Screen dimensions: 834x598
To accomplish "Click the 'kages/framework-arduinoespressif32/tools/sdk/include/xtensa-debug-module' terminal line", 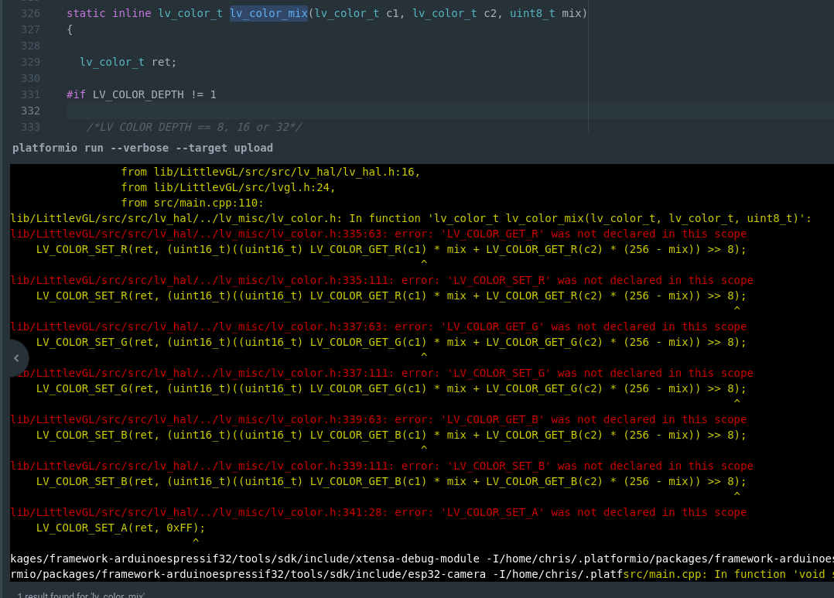I will tap(422, 559).
